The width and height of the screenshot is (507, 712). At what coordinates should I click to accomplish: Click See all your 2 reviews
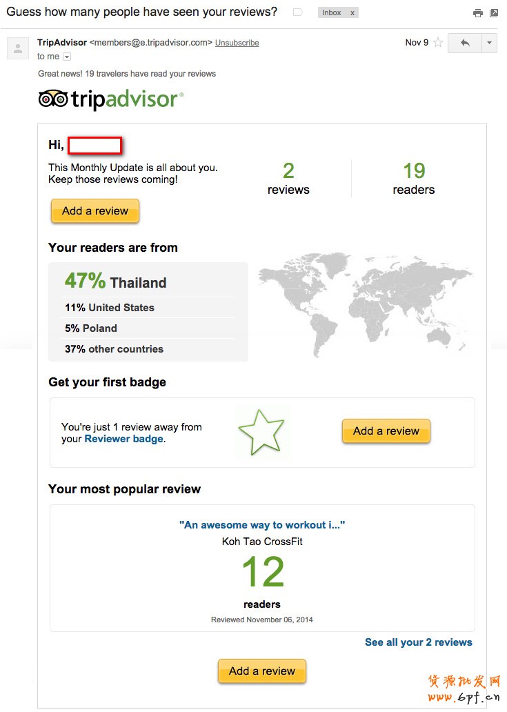(418, 642)
